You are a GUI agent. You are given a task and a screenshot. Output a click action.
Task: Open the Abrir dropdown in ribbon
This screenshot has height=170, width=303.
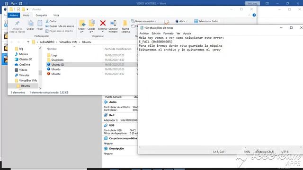coord(181,21)
